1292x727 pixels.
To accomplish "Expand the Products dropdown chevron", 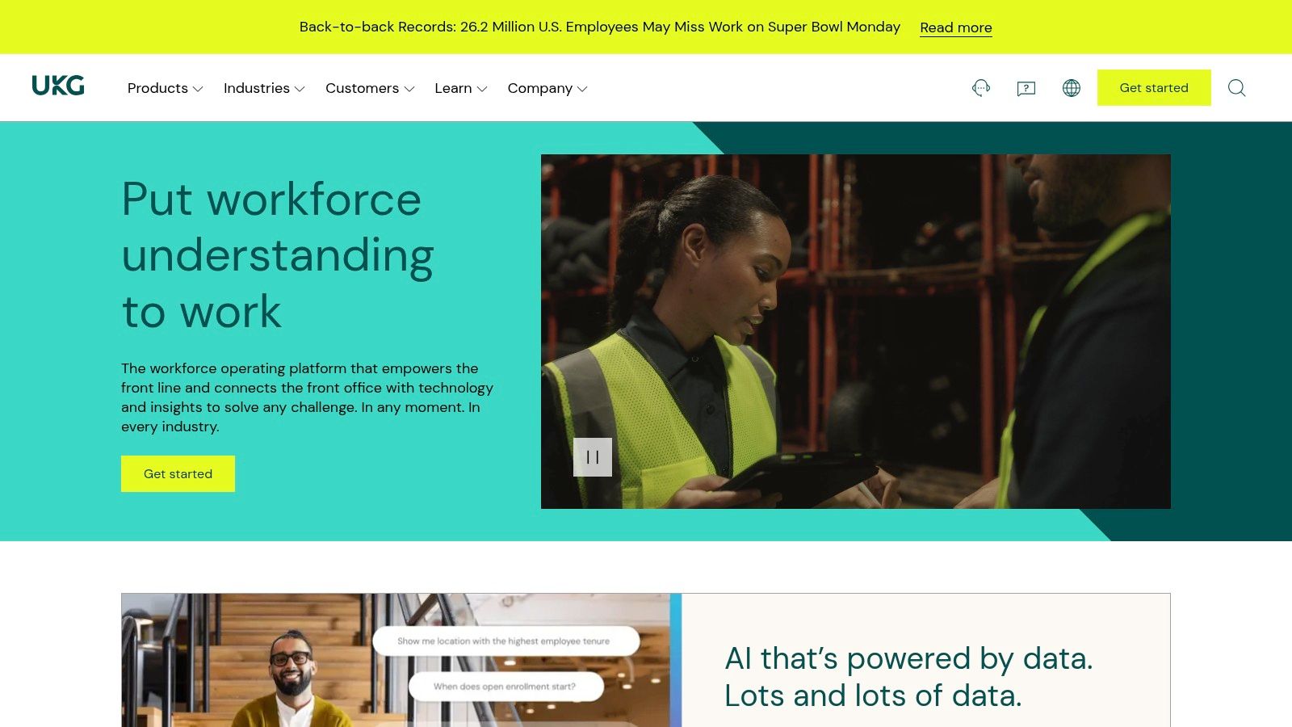I will (198, 89).
